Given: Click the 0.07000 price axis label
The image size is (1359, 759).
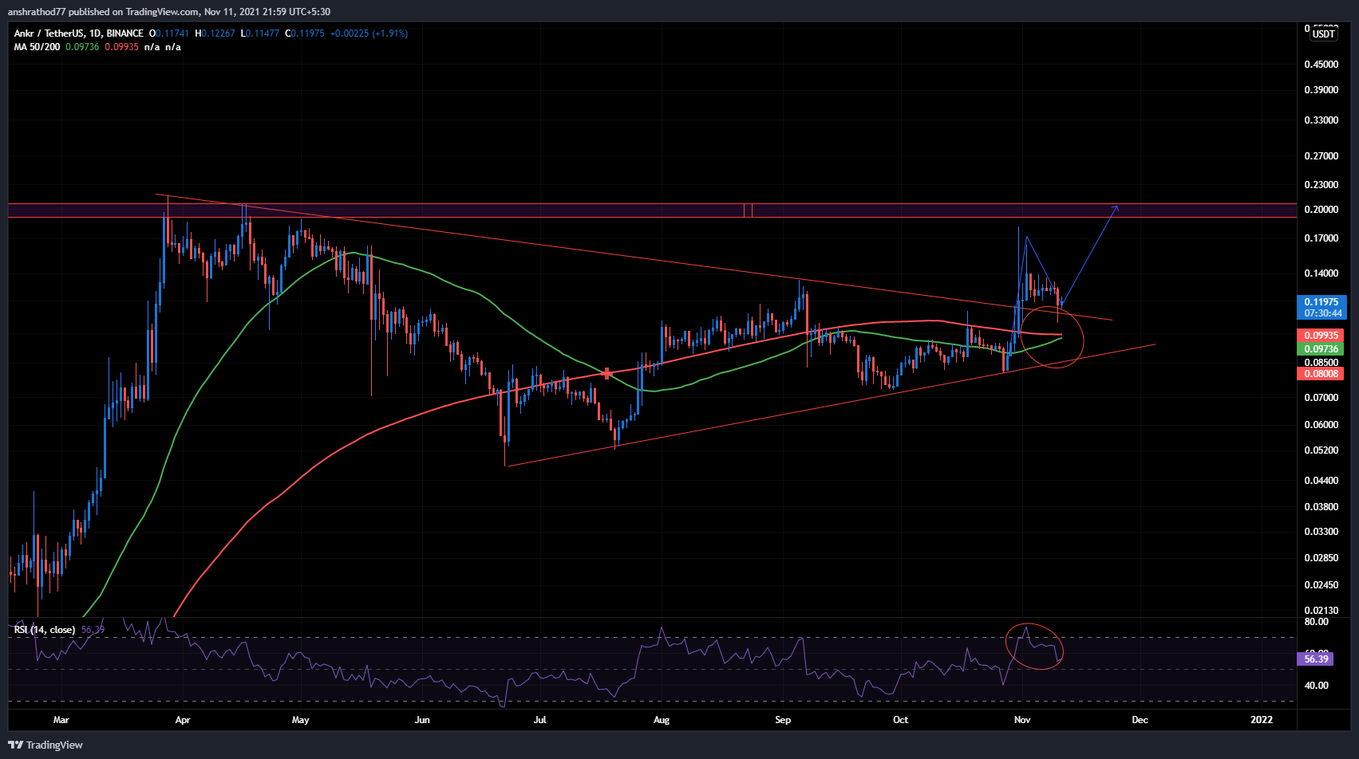Looking at the screenshot, I should point(1321,398).
